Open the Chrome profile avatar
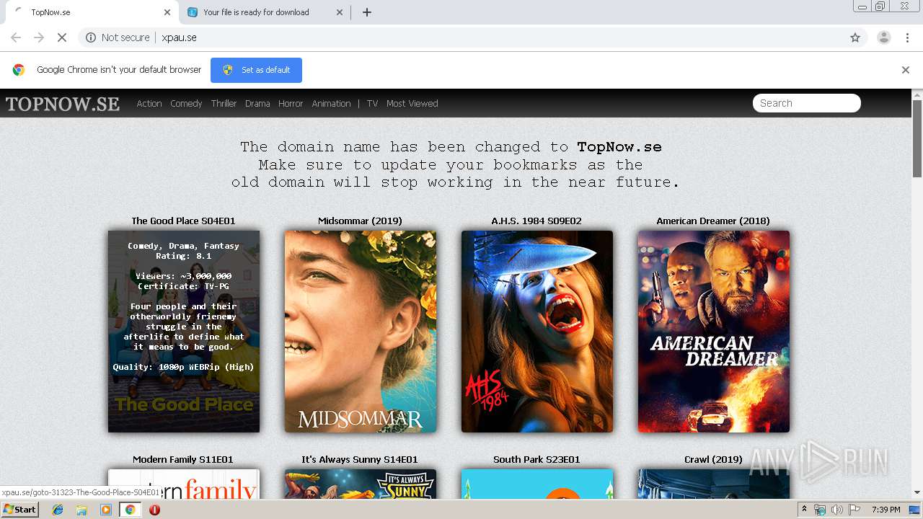The height and width of the screenshot is (519, 923). [883, 37]
